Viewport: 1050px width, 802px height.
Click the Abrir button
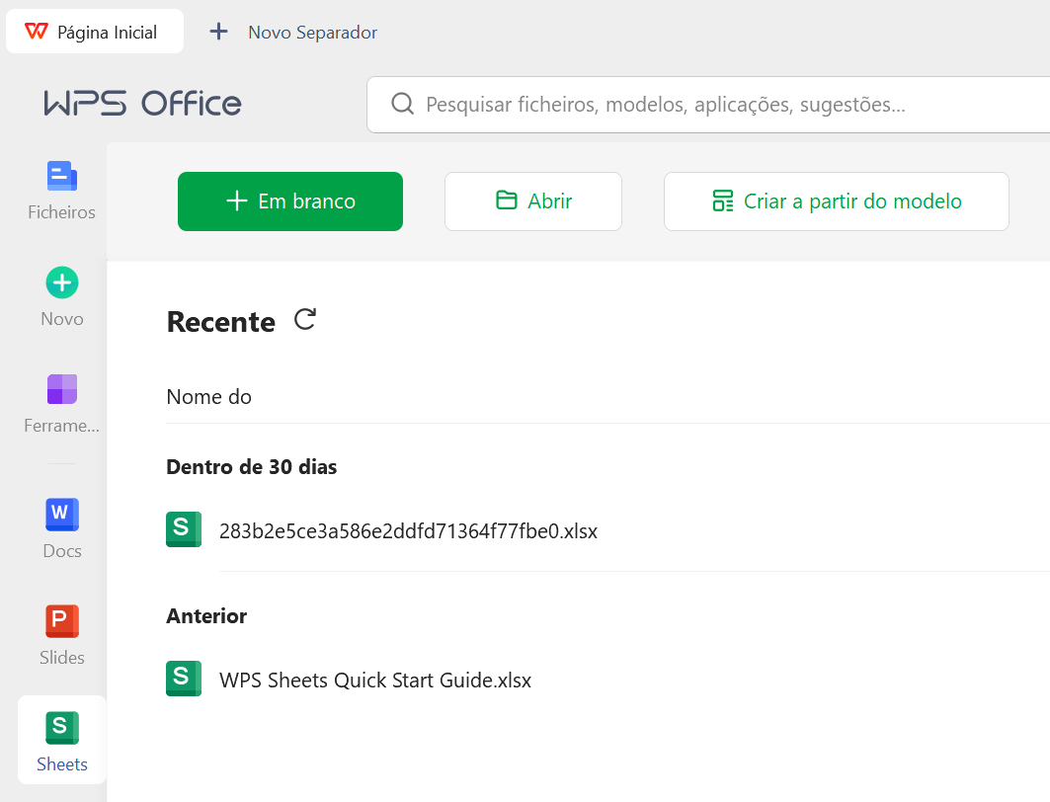click(x=532, y=200)
